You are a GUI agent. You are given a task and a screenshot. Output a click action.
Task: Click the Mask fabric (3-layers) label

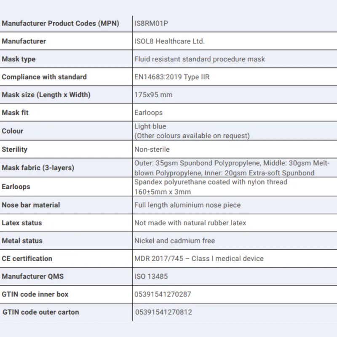(38, 168)
